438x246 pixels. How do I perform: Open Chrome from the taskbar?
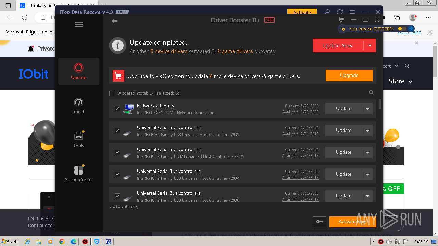(x=62, y=242)
